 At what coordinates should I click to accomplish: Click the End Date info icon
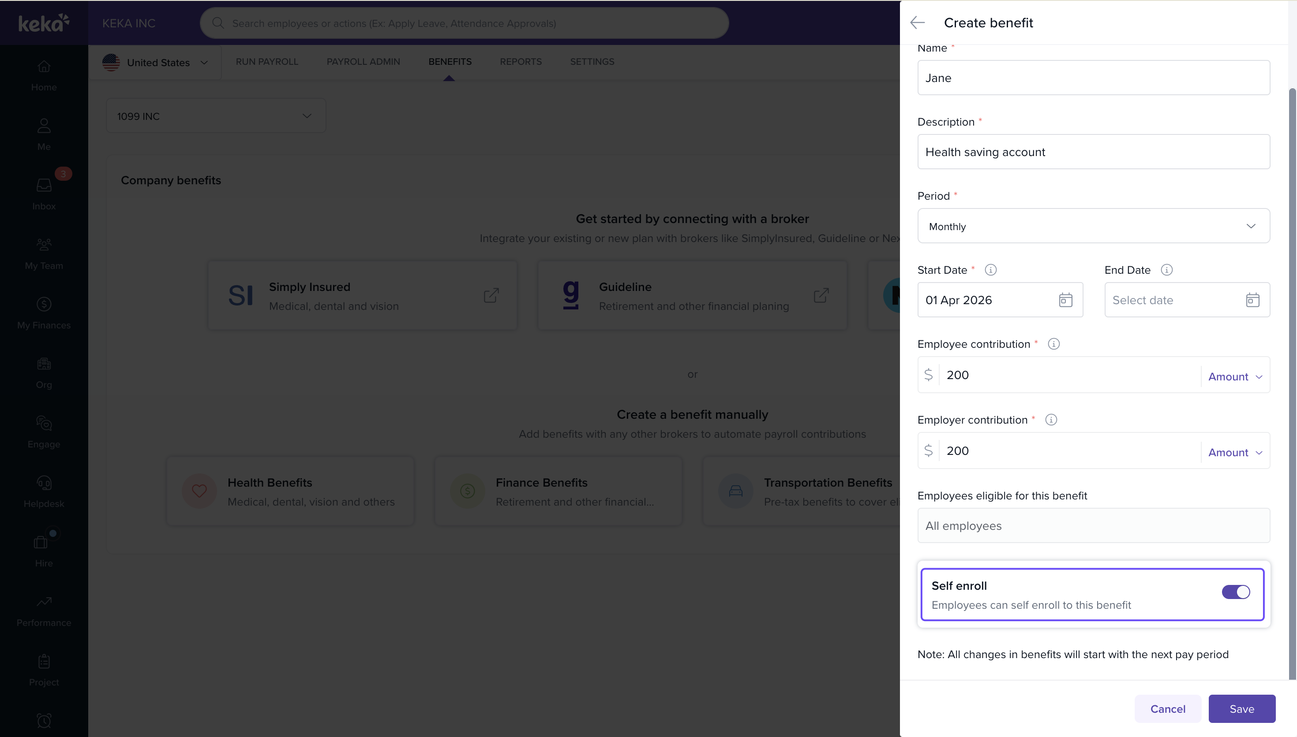1166,270
